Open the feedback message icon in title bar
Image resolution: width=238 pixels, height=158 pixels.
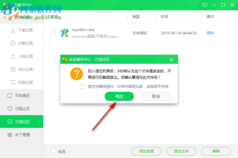205,5
